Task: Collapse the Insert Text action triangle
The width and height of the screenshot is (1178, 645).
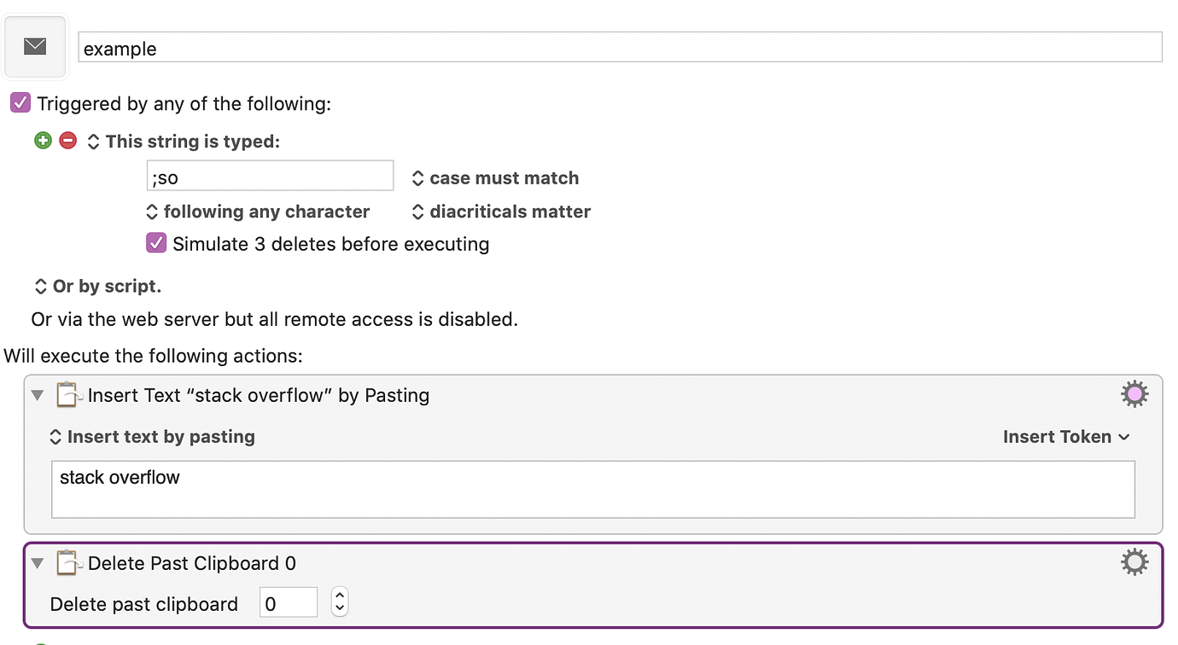Action: [38, 395]
